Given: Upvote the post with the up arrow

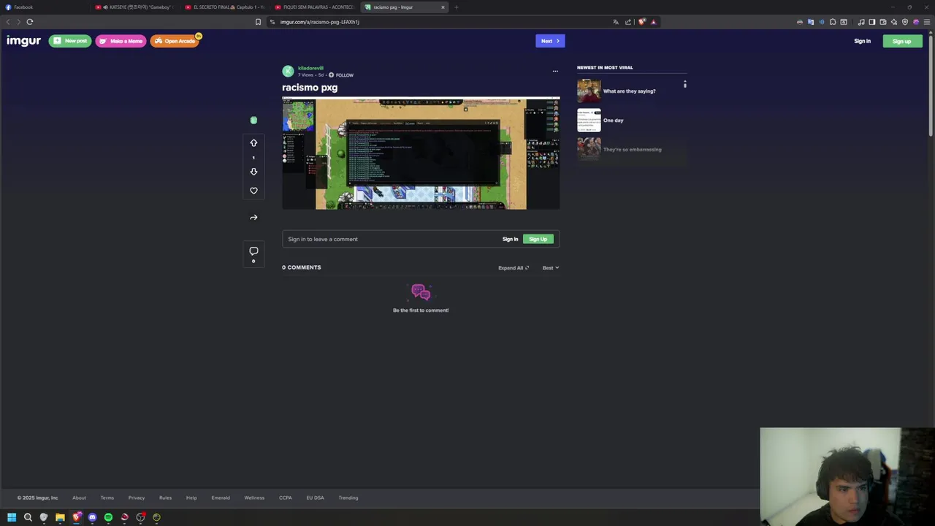Looking at the screenshot, I should point(253,142).
